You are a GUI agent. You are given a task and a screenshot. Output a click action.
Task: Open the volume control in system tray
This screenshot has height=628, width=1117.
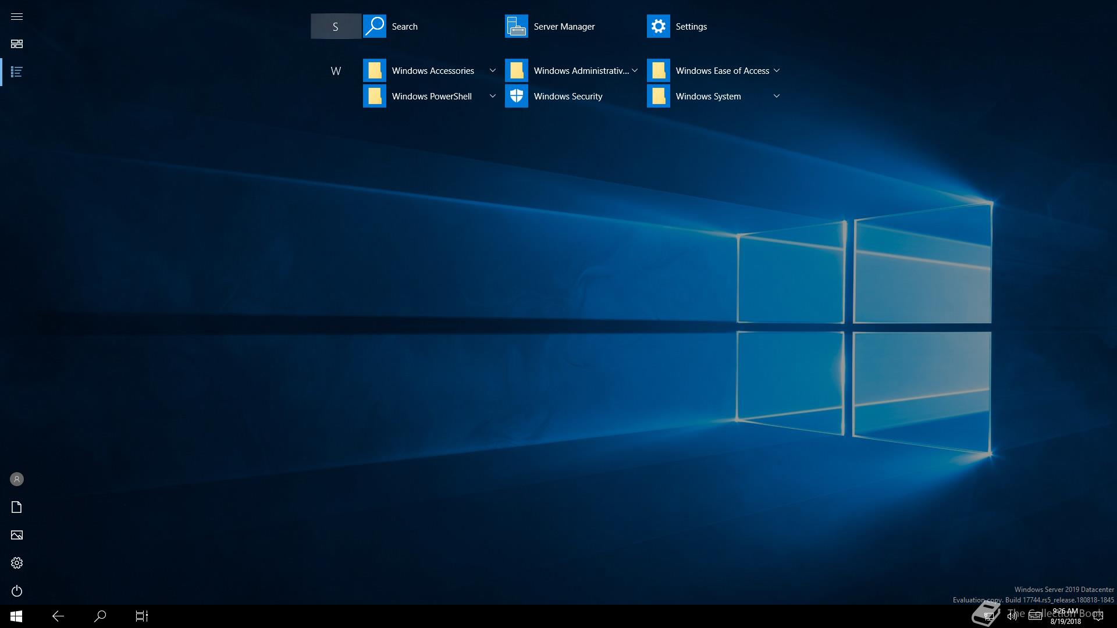pyautogui.click(x=1012, y=616)
